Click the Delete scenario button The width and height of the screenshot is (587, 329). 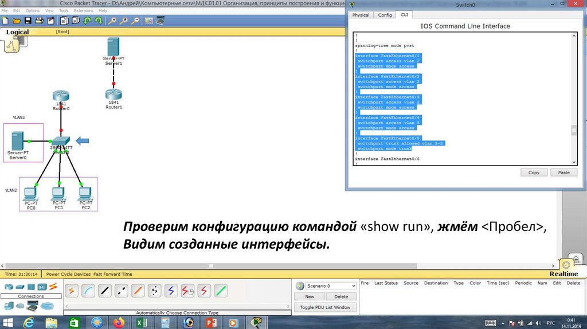341,296
